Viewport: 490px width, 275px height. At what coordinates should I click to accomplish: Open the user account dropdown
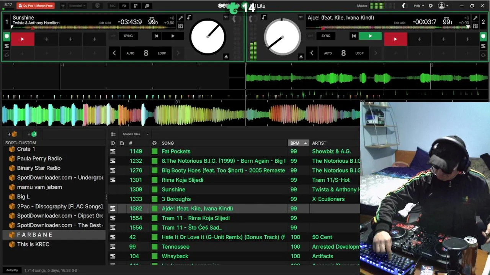click(x=443, y=6)
